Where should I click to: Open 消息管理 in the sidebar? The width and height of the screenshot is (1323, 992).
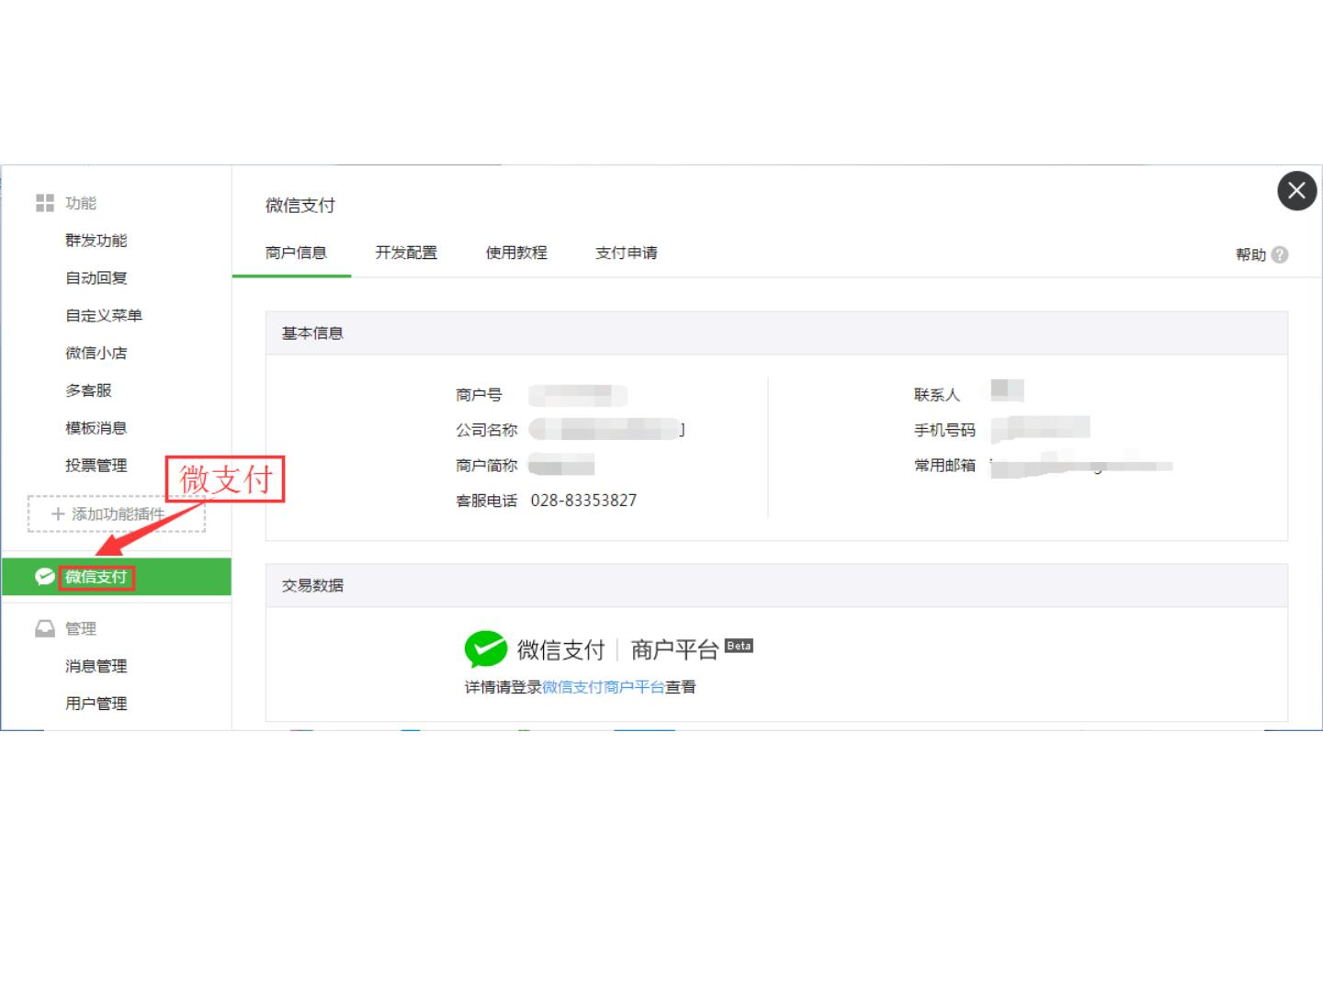pyautogui.click(x=96, y=666)
